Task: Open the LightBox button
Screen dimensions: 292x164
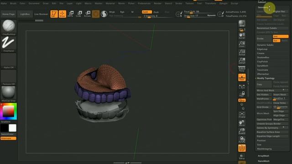Action: pyautogui.click(x=25, y=14)
